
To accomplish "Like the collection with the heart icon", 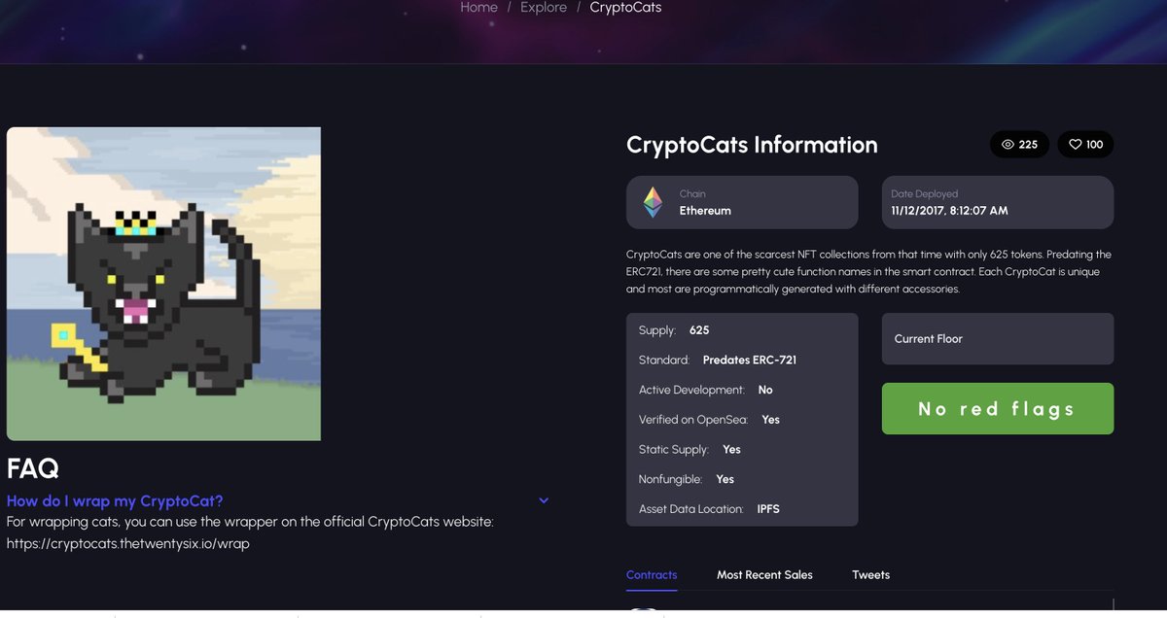I will click(x=1075, y=145).
